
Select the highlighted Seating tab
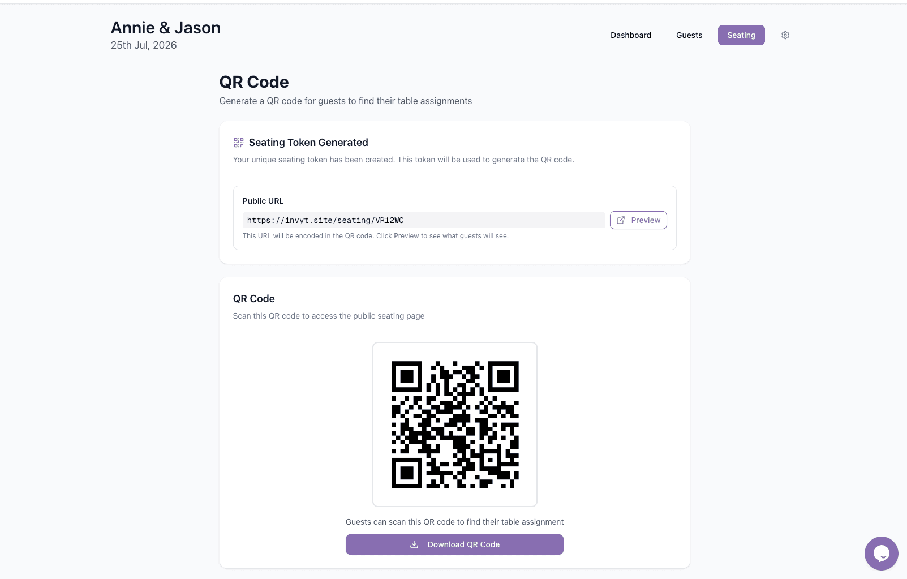point(741,35)
